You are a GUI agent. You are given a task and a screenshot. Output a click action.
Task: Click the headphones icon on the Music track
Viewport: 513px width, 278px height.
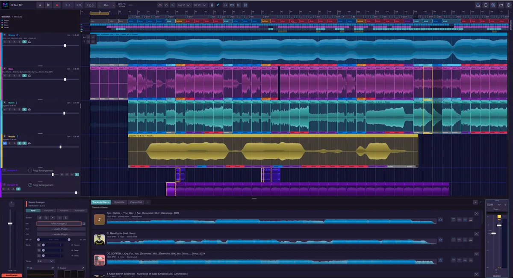[29, 109]
